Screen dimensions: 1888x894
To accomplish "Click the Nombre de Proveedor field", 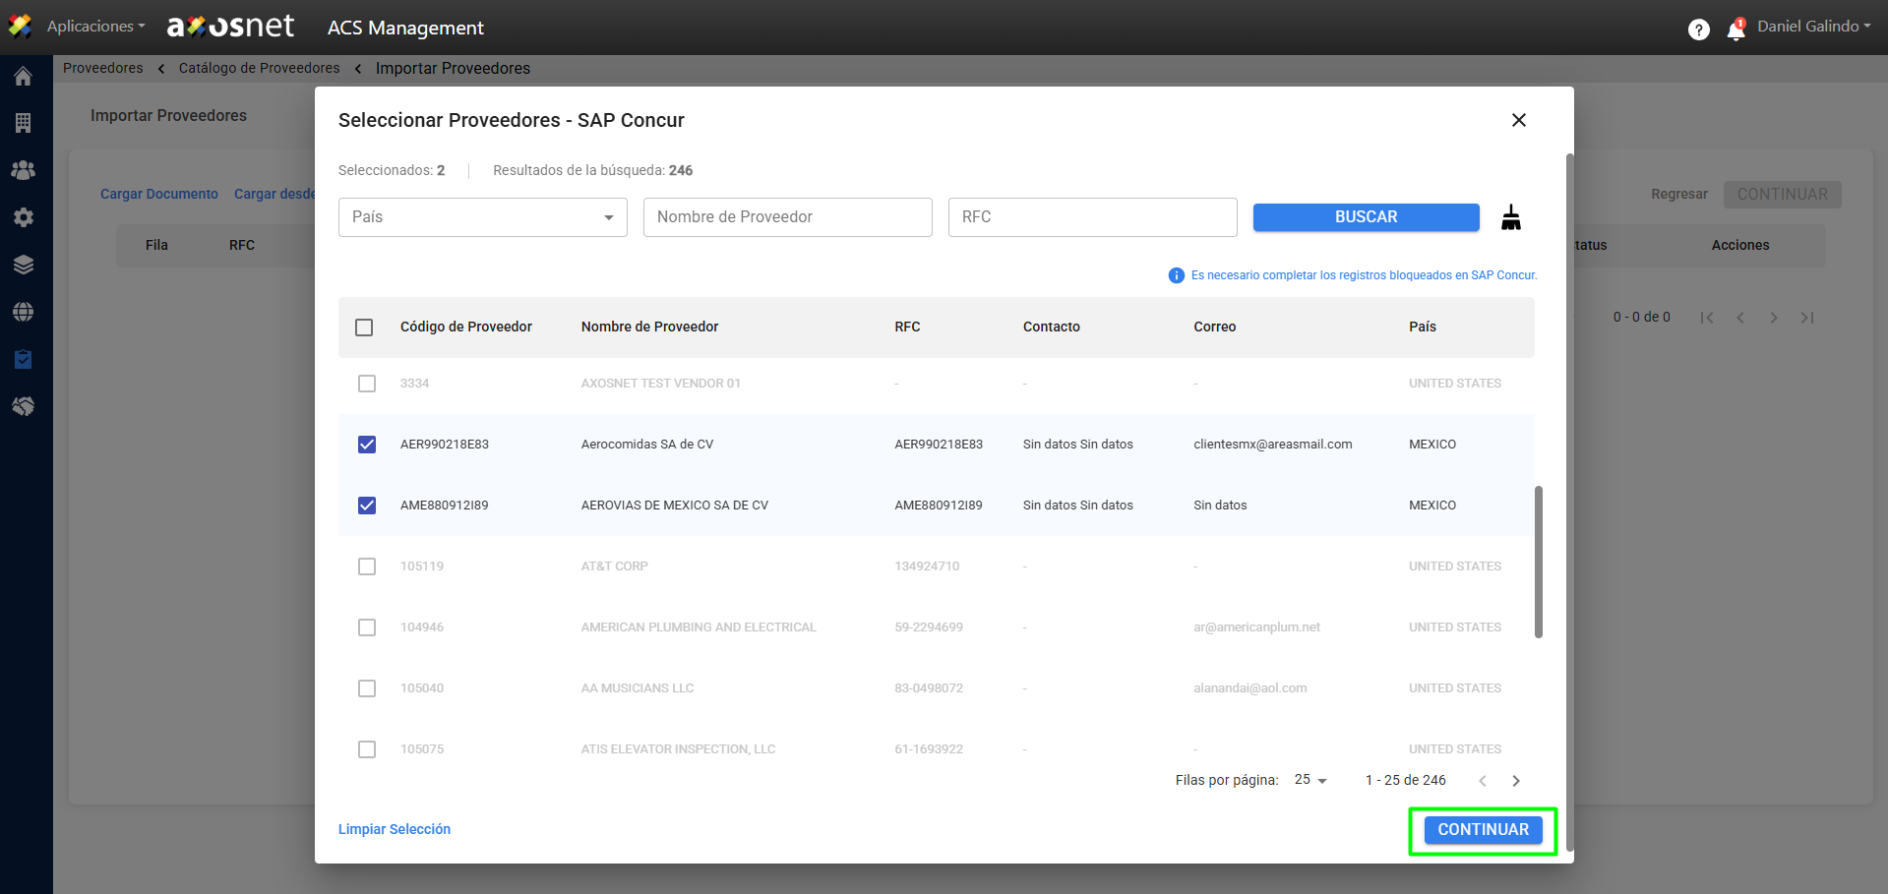I will point(787,217).
